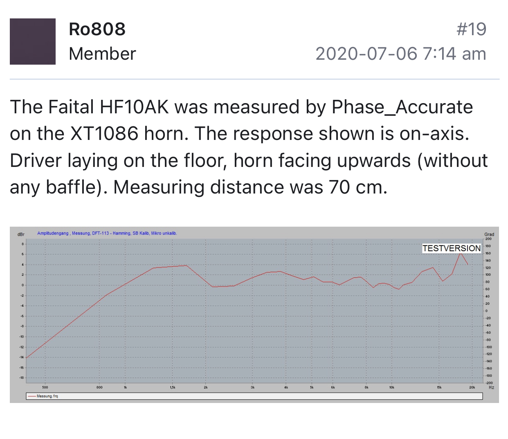Image resolution: width=508 pixels, height=439 pixels.
Task: Click the red legend line swatch
Action: [32, 396]
